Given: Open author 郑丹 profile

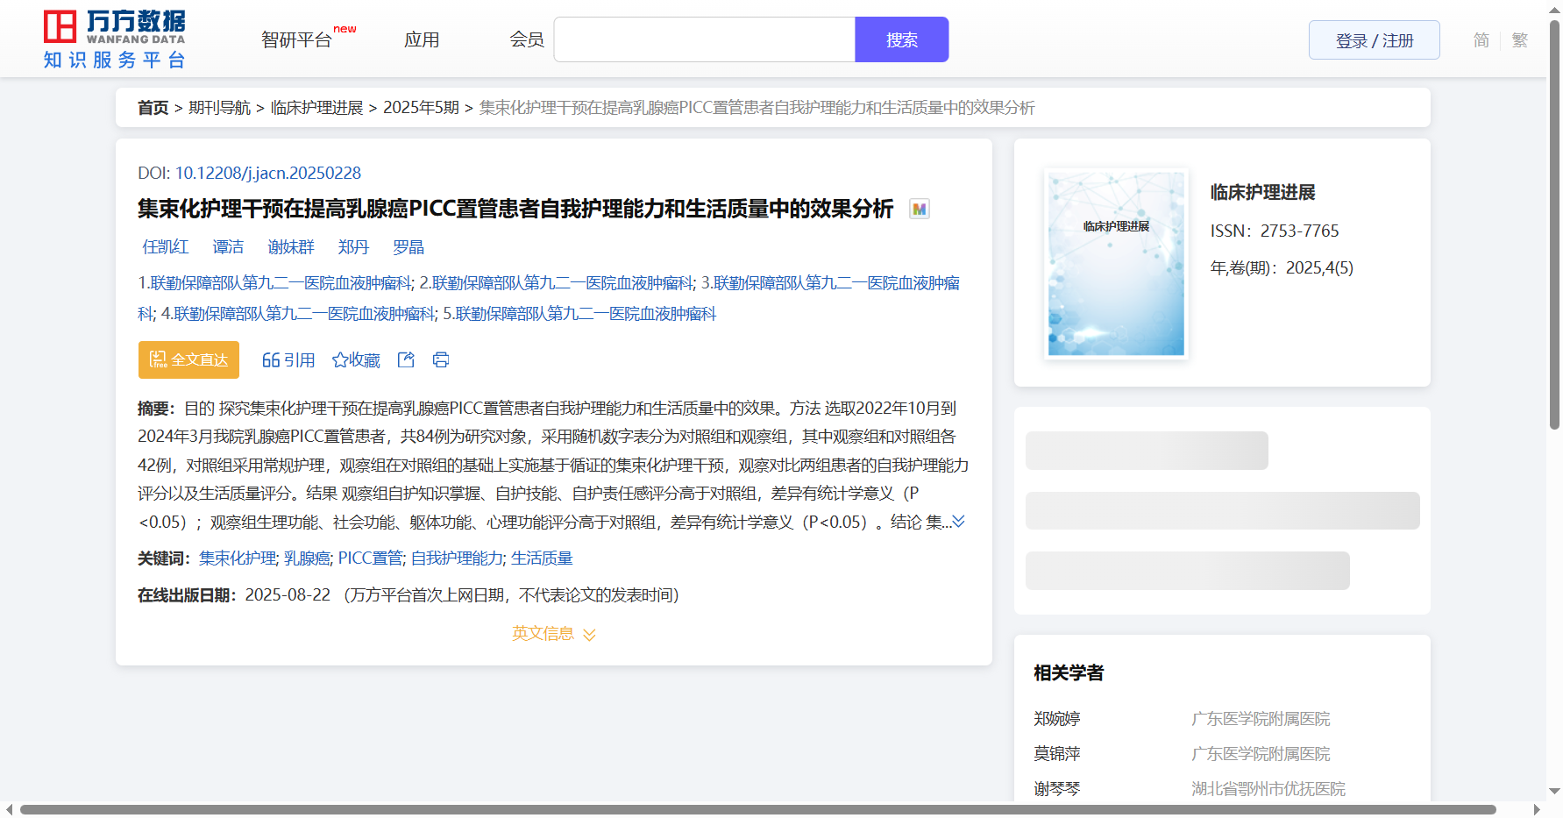Looking at the screenshot, I should pos(353,247).
